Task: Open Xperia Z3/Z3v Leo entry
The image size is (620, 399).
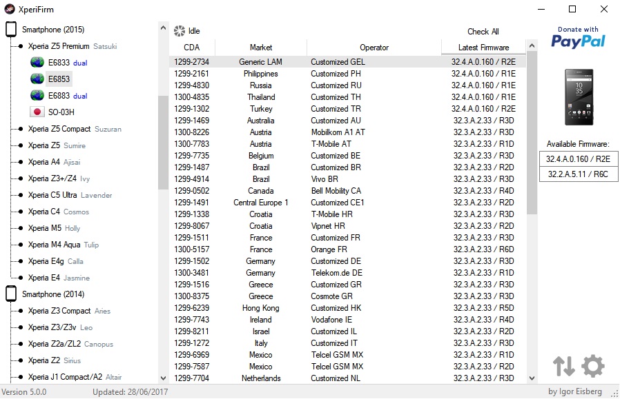Action: click(x=60, y=327)
